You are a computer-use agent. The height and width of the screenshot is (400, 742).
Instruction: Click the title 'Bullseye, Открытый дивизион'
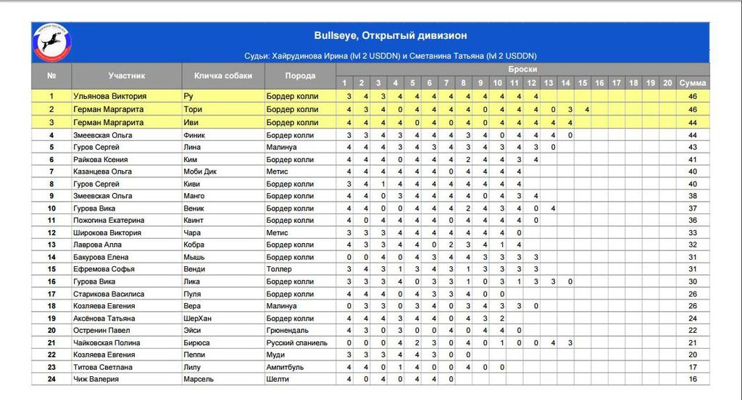[391, 35]
